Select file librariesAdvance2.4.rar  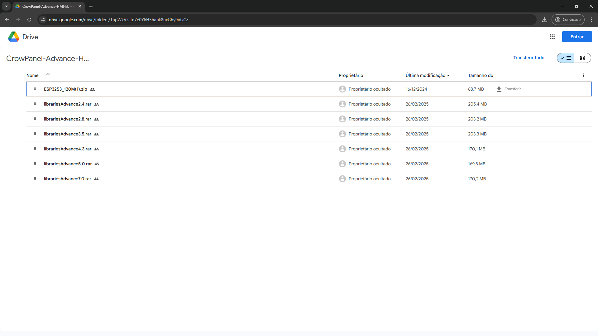(x=309, y=104)
